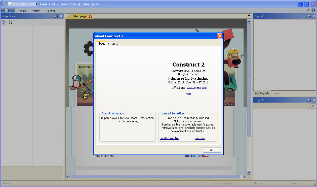Close the Properties panel

(61, 16)
